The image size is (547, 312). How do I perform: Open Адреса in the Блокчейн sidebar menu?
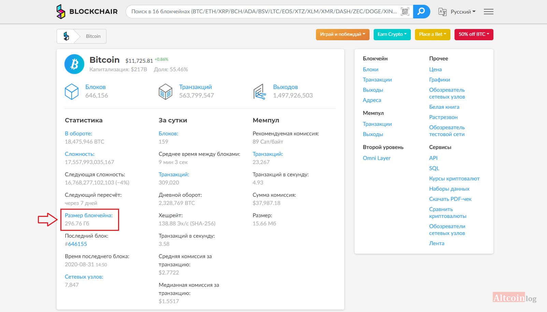pyautogui.click(x=372, y=100)
